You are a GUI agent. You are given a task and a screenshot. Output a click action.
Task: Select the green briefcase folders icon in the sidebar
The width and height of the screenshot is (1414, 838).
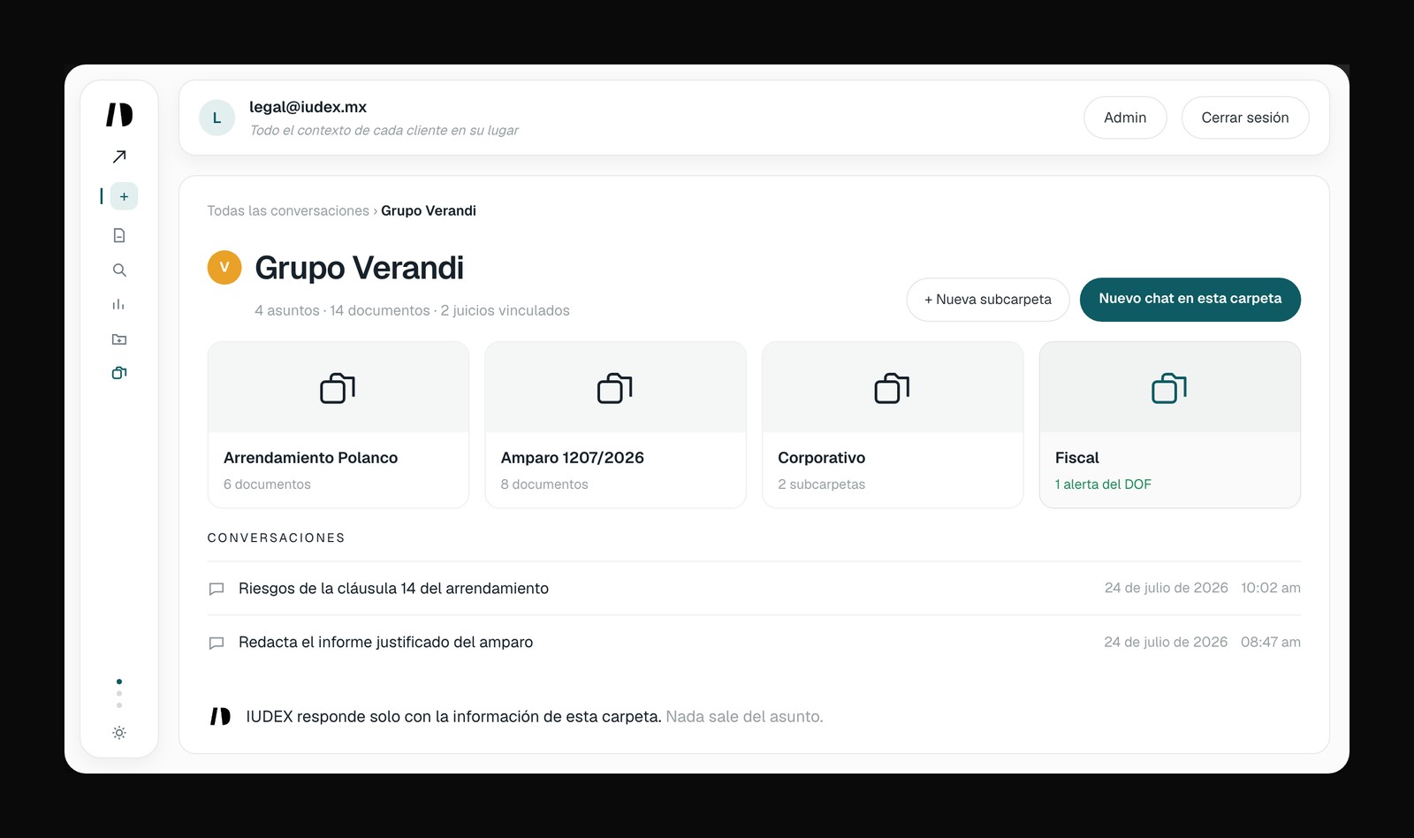pos(119,373)
